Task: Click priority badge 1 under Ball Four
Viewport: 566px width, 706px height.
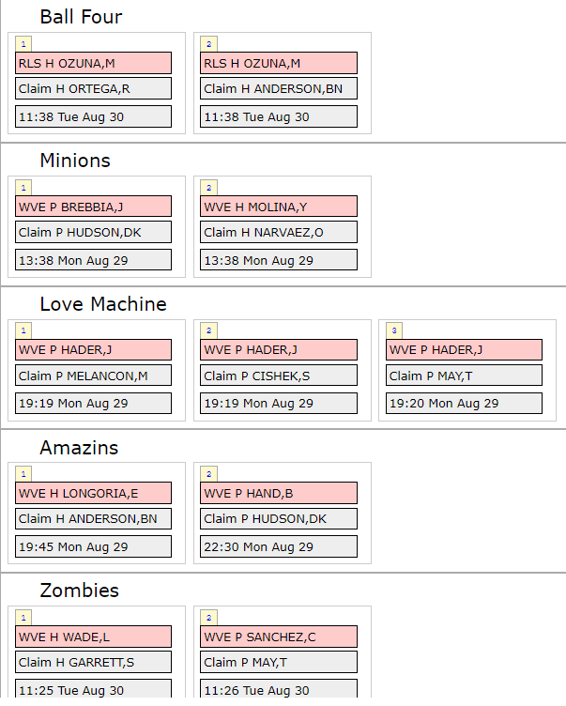Action: pos(23,44)
